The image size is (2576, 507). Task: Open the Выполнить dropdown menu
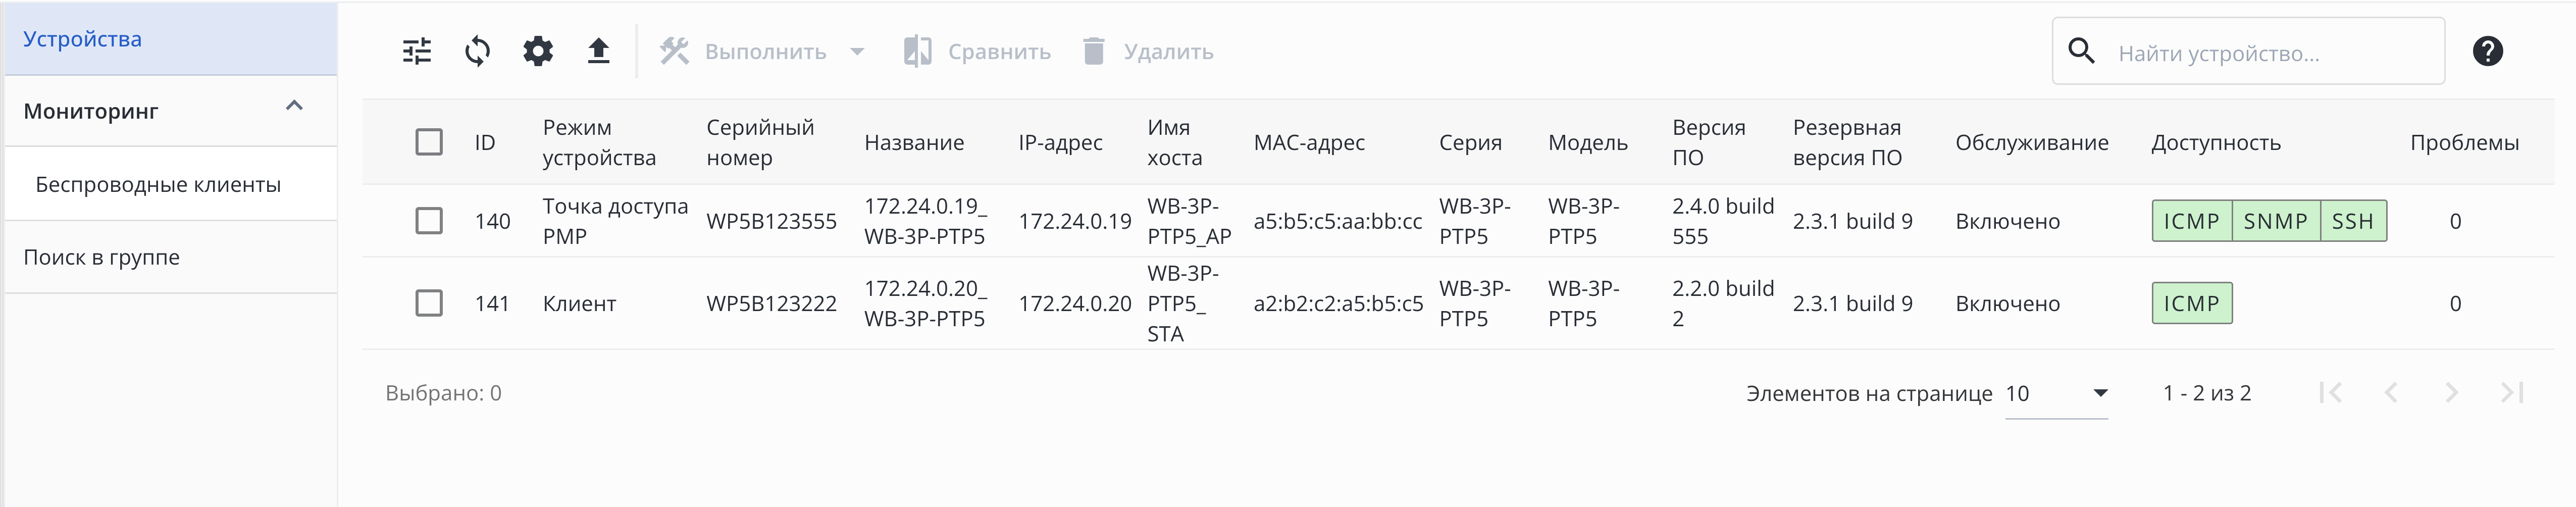[763, 51]
